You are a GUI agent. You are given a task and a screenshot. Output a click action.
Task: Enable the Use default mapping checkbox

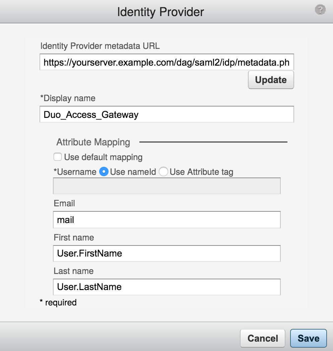tap(58, 156)
